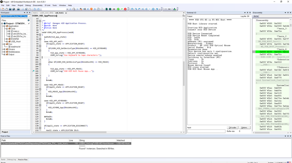Click the Toggle Breakpoint orange icon

point(91,9)
